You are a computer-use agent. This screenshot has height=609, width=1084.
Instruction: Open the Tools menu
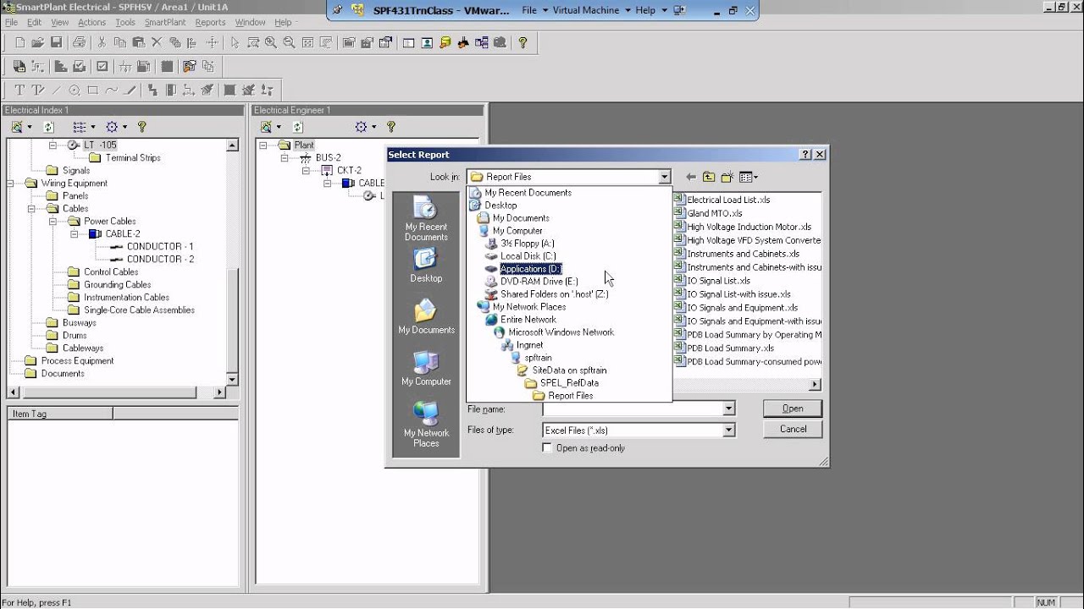pyautogui.click(x=124, y=22)
